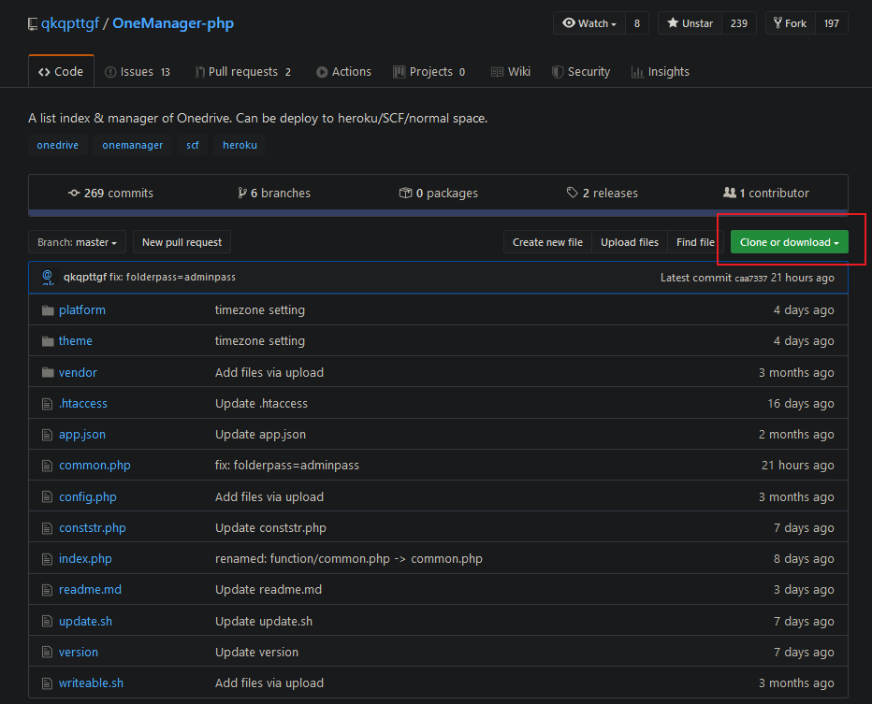
Task: Click the file icon for app.json
Action: (x=48, y=435)
